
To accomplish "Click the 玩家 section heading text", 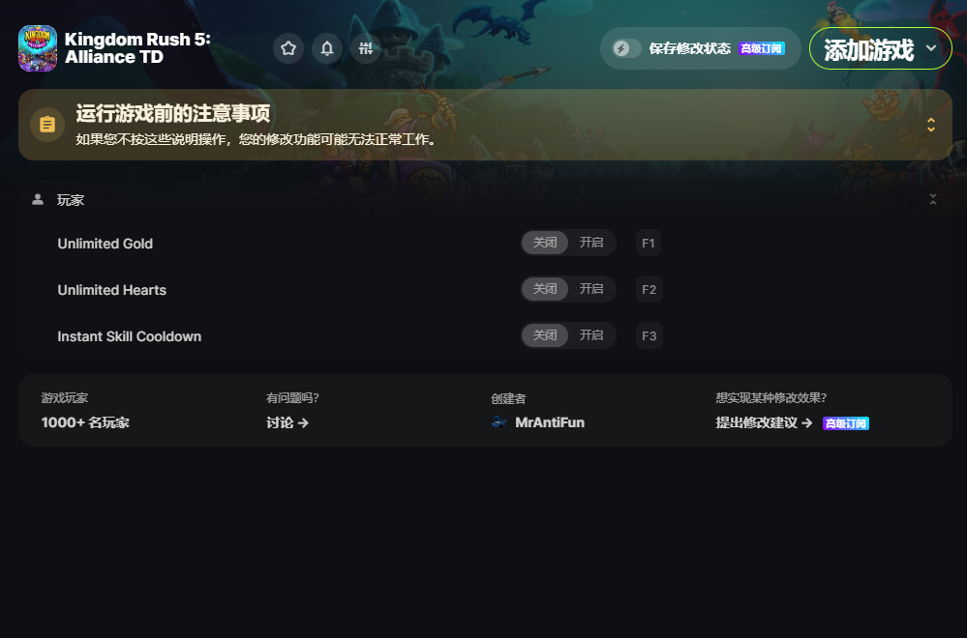I will tap(71, 199).
